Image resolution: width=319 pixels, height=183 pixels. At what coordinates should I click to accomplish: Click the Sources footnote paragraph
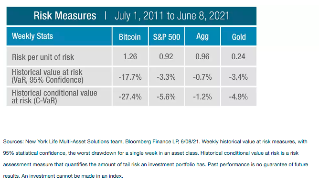tap(156, 159)
